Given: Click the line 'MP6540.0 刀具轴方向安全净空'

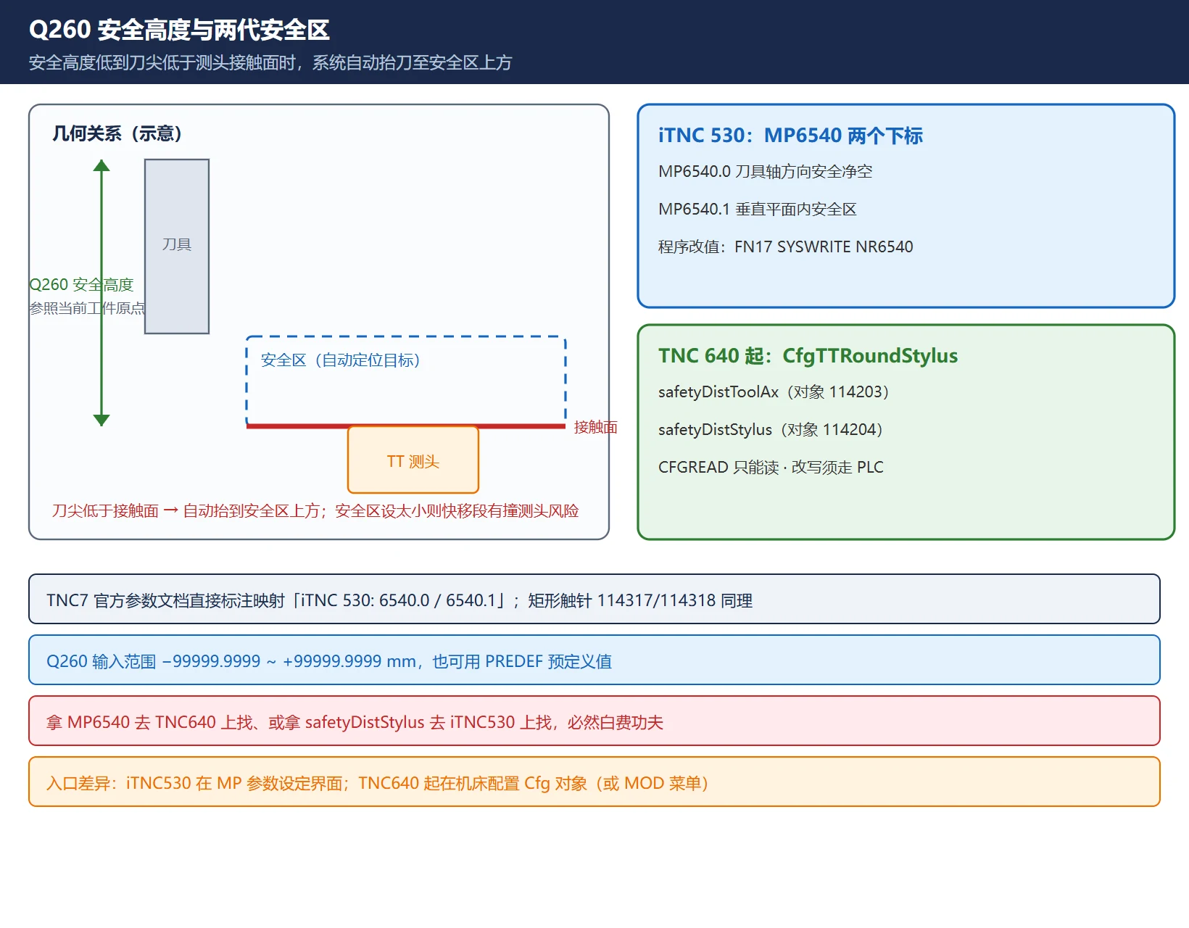Looking at the screenshot, I should [765, 172].
